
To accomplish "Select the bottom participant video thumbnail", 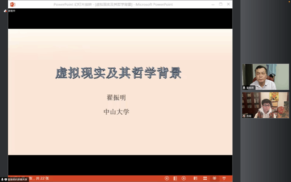I will [x=266, y=105].
